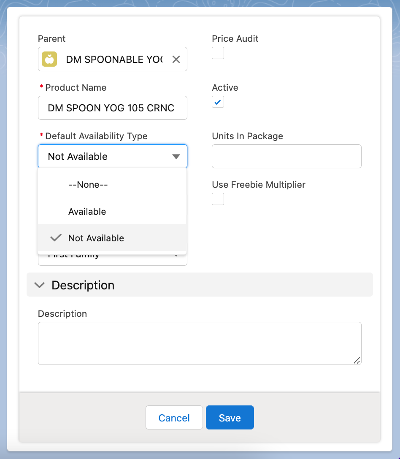Clear the Parent lookup with the X icon
The height and width of the screenshot is (459, 400).
tap(176, 59)
